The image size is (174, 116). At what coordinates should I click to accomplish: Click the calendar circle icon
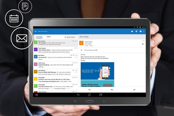14,19
